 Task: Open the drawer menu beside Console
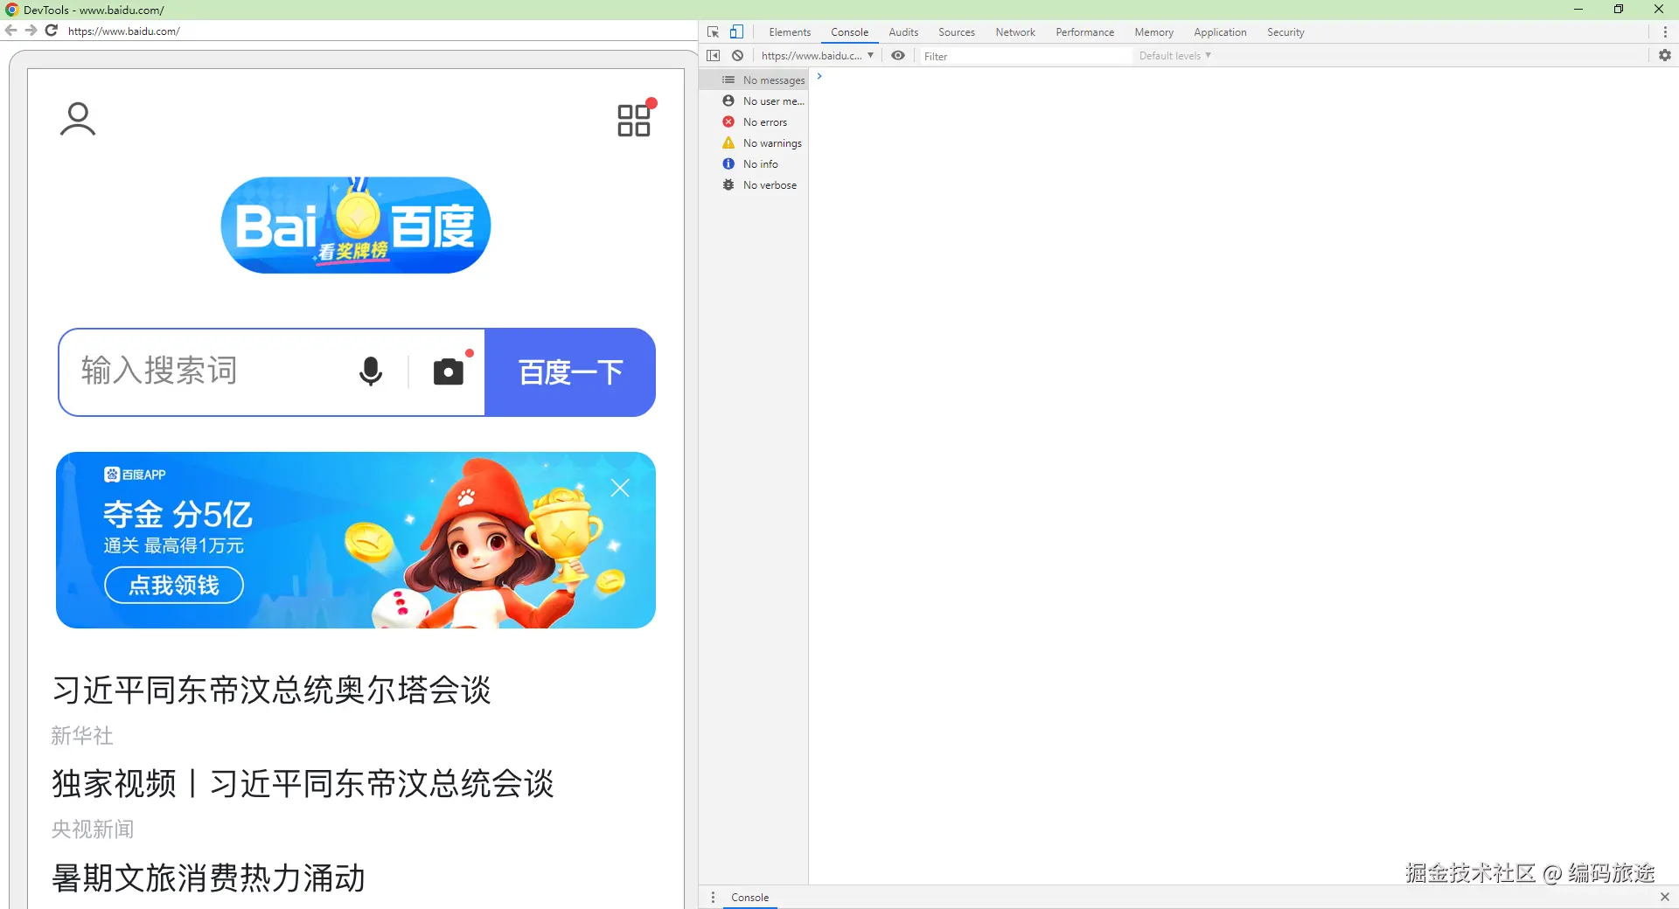point(714,898)
